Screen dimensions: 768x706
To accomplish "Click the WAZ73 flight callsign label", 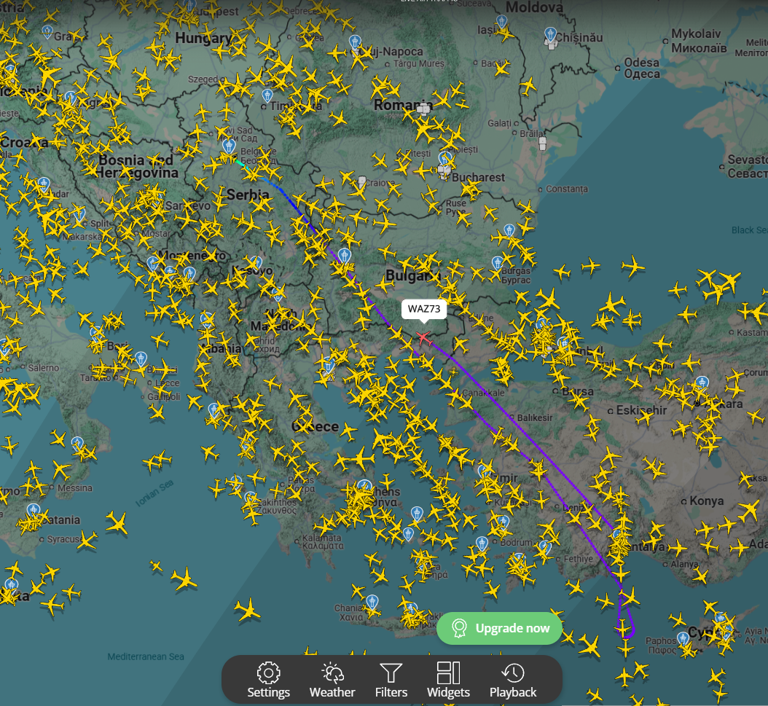I will pyautogui.click(x=423, y=309).
